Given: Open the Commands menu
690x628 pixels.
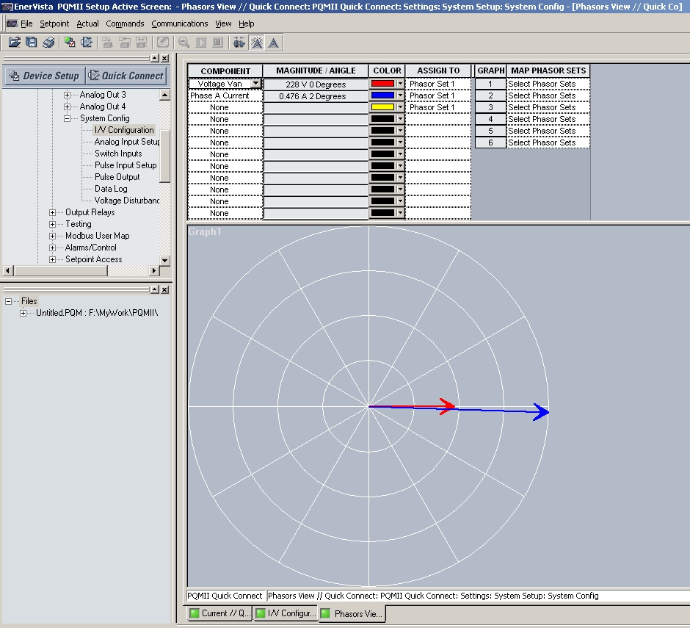Looking at the screenshot, I should pyautogui.click(x=125, y=24).
